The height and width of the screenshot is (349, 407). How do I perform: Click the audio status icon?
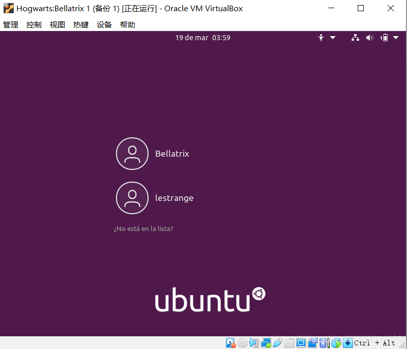point(254,343)
